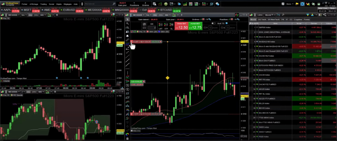Viewport: 337px width, 141px height.
Task: Open the World list dropdown
Action: click(270, 15)
